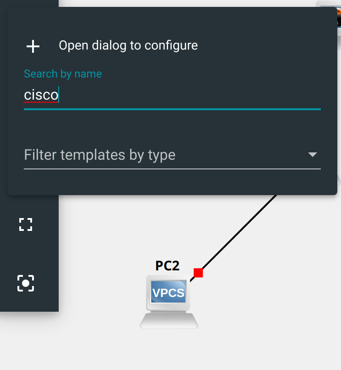Viewport: 341px width, 370px height.
Task: Click the link cable connected to PC2
Action: (238, 234)
